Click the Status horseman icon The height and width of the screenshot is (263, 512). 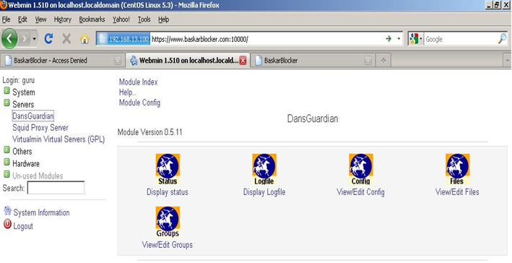tap(168, 169)
